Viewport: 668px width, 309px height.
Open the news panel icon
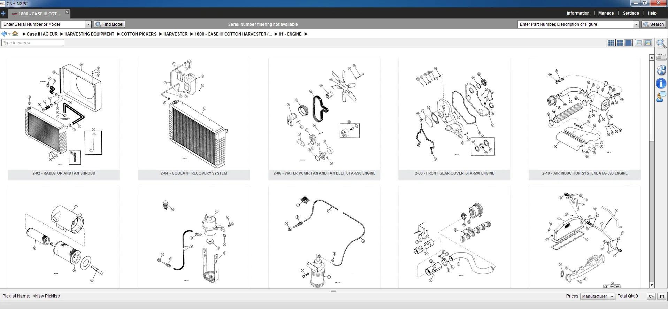pos(661,57)
